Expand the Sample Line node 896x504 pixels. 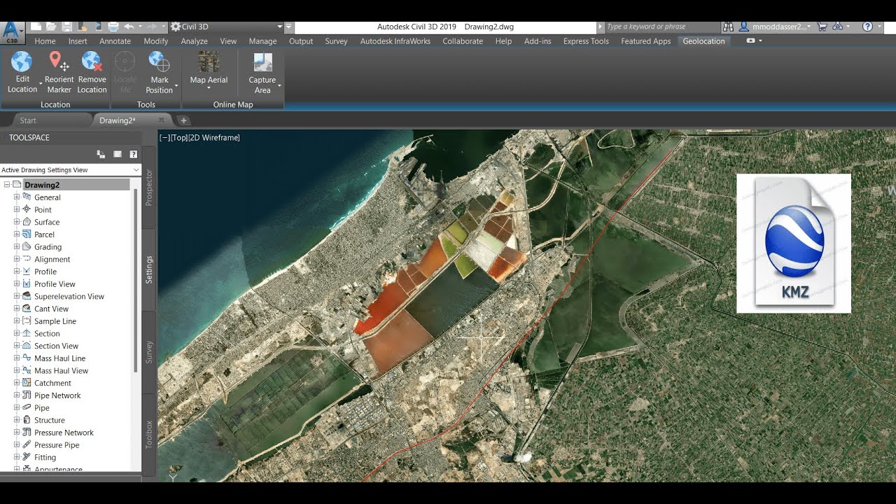tap(17, 321)
